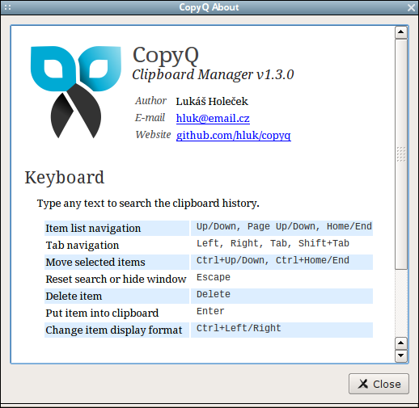Click the 'Tab navigation' row label
This screenshot has height=408, width=419.
[83, 245]
